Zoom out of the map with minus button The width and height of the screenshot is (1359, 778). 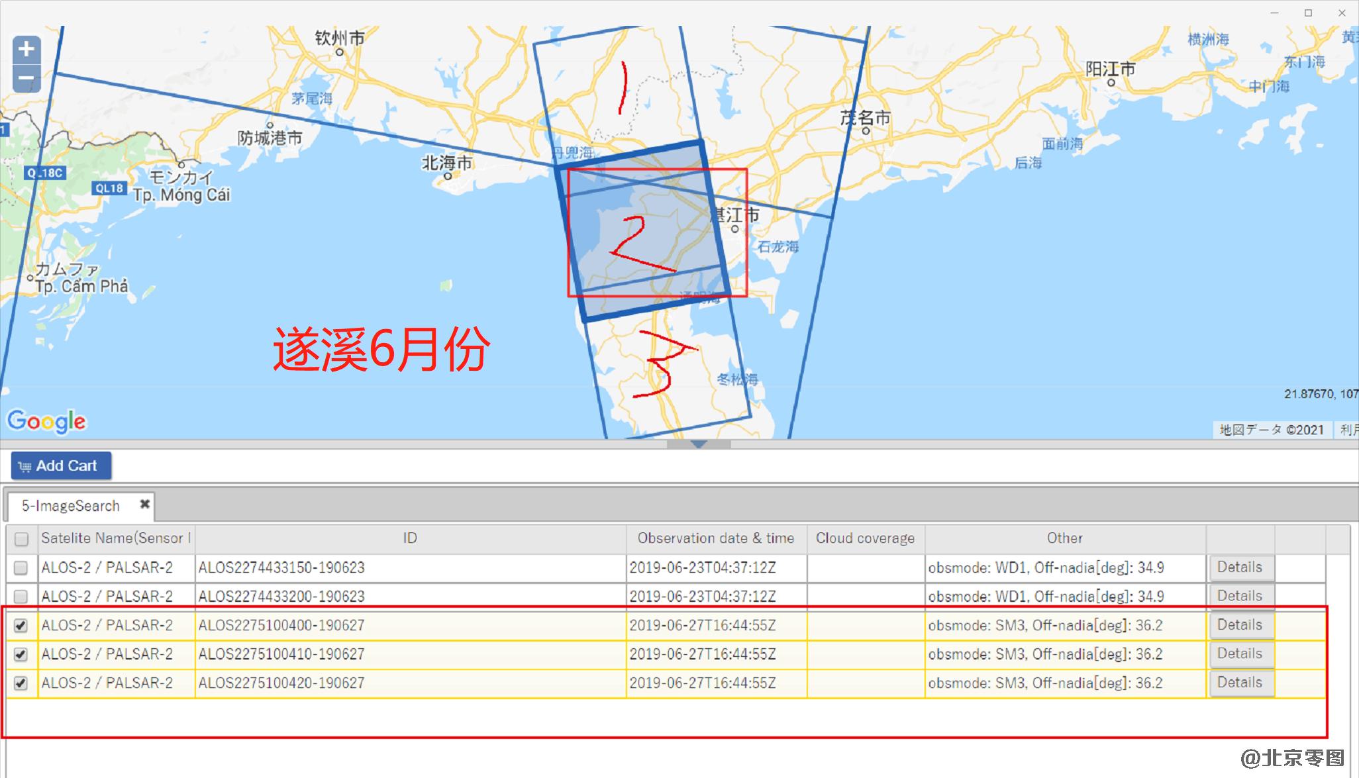click(x=26, y=77)
